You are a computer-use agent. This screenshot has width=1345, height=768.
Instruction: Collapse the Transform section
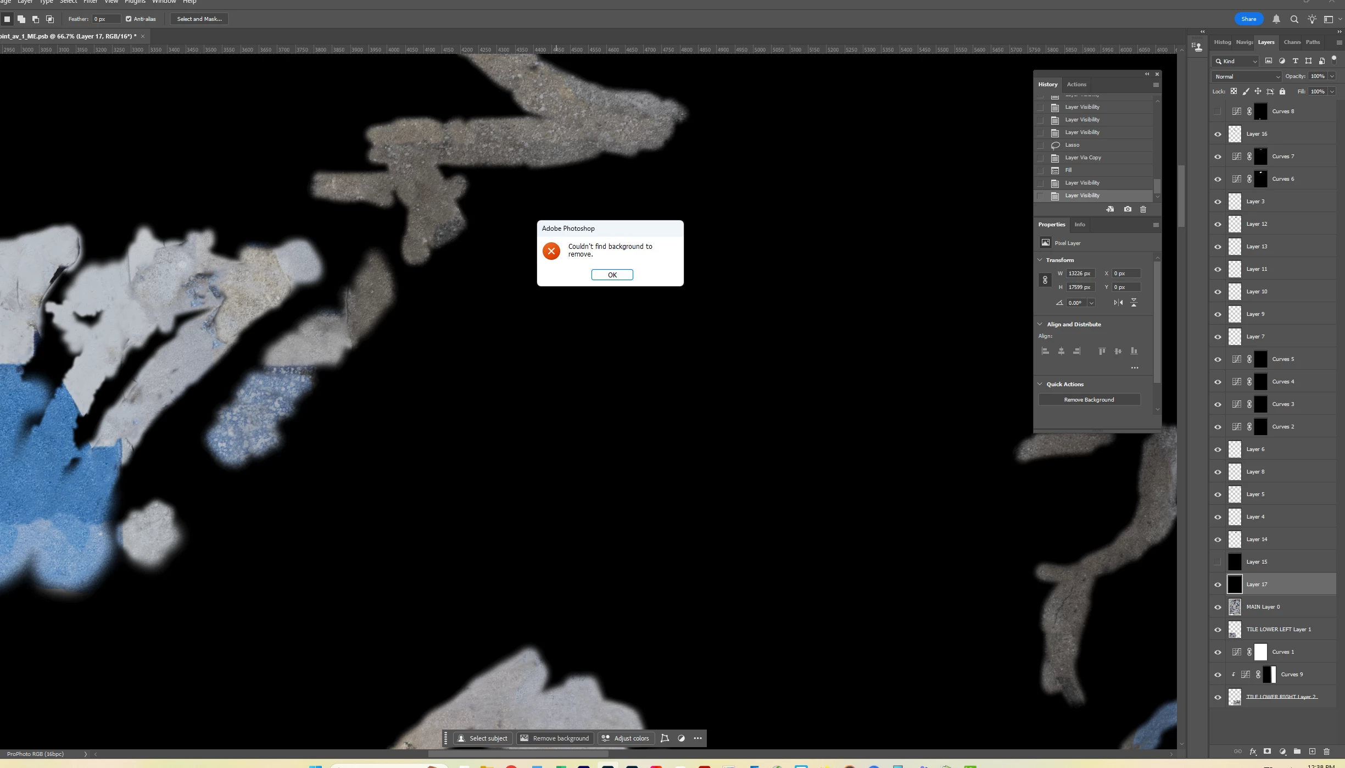pyautogui.click(x=1040, y=260)
